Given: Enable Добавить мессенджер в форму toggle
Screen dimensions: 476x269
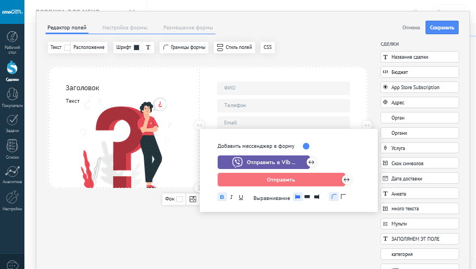Looking at the screenshot, I should (x=306, y=146).
